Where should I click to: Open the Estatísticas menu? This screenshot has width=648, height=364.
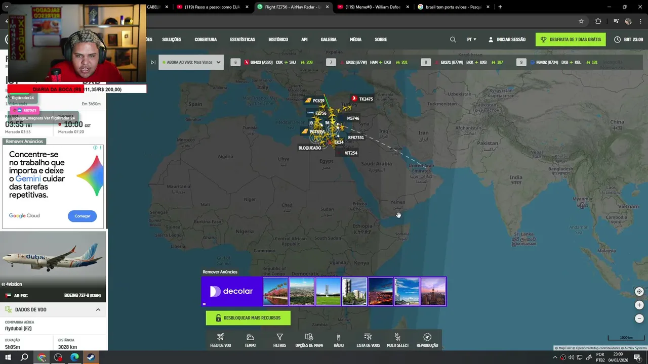[x=242, y=39]
